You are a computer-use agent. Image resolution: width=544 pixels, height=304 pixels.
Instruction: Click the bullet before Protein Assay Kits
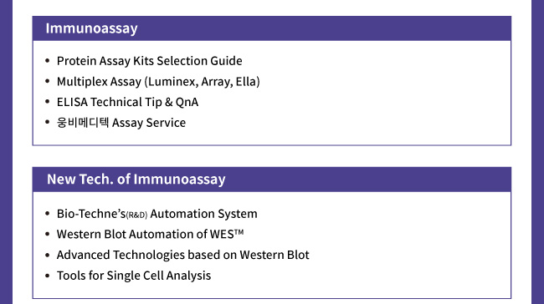click(x=48, y=61)
